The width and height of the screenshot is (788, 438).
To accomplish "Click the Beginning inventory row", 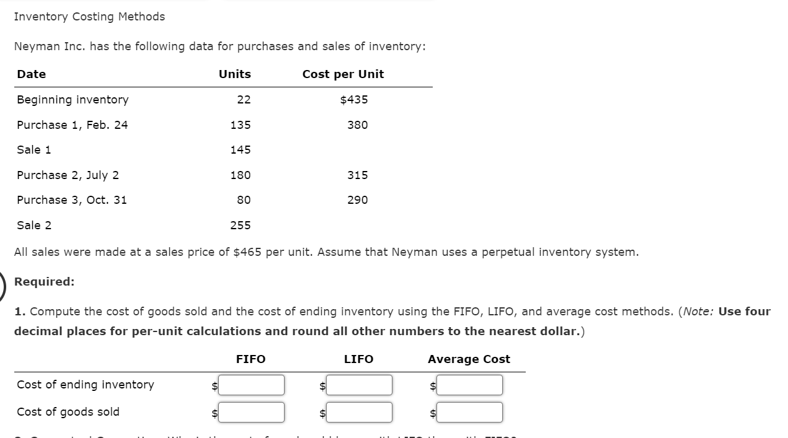I will pyautogui.click(x=73, y=99).
